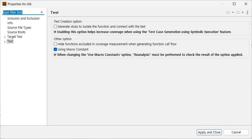
Task: Open the Info properties page
Action: (x=10, y=23)
